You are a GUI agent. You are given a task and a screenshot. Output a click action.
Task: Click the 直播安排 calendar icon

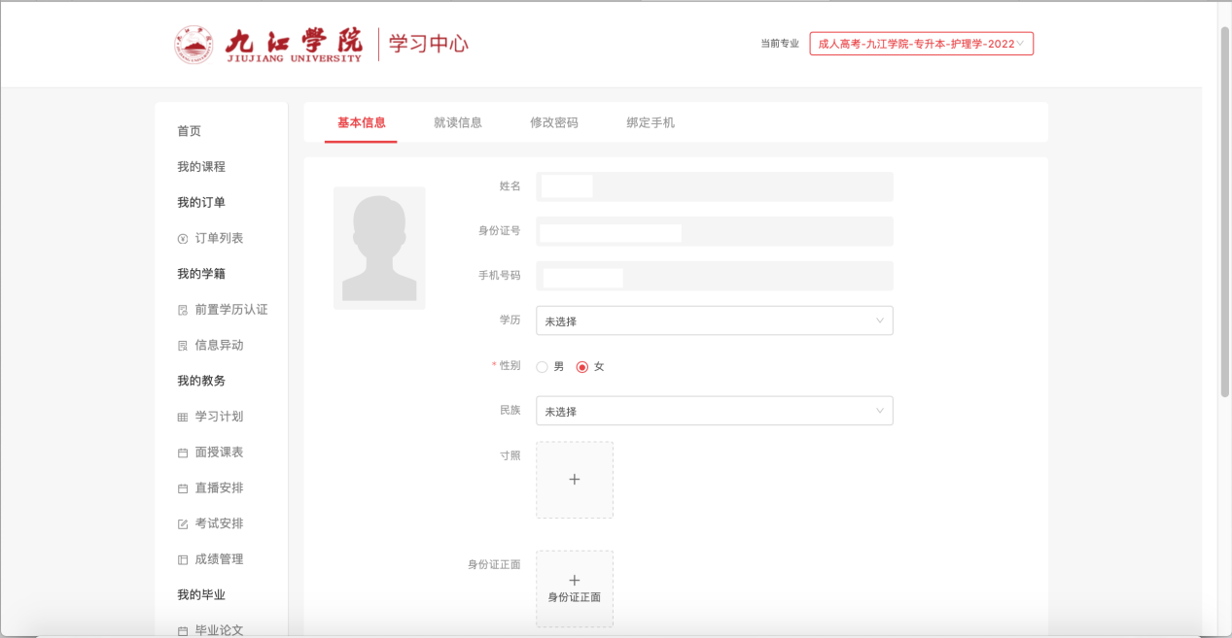[x=182, y=488]
